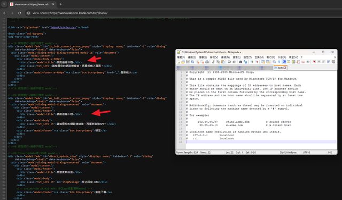The image size is (342, 200).
Task: Open the 語言(L) Language menu in Notepad++
Action: coord(237,57)
